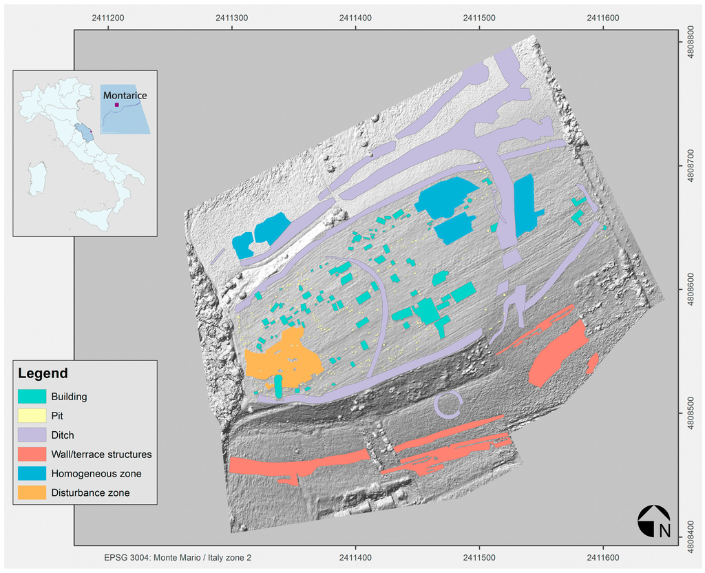Click Sardinia island in the Italy inset map
Viewport: 705px width, 573px height.
click(x=36, y=178)
